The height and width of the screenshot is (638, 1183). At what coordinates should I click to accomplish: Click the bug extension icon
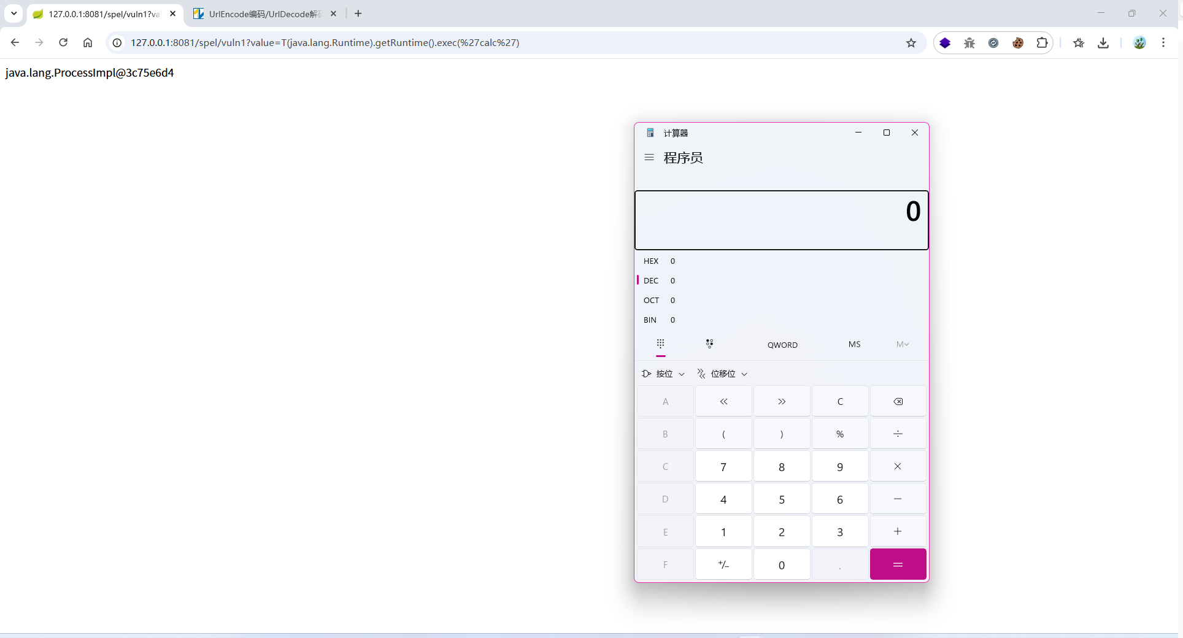969,42
